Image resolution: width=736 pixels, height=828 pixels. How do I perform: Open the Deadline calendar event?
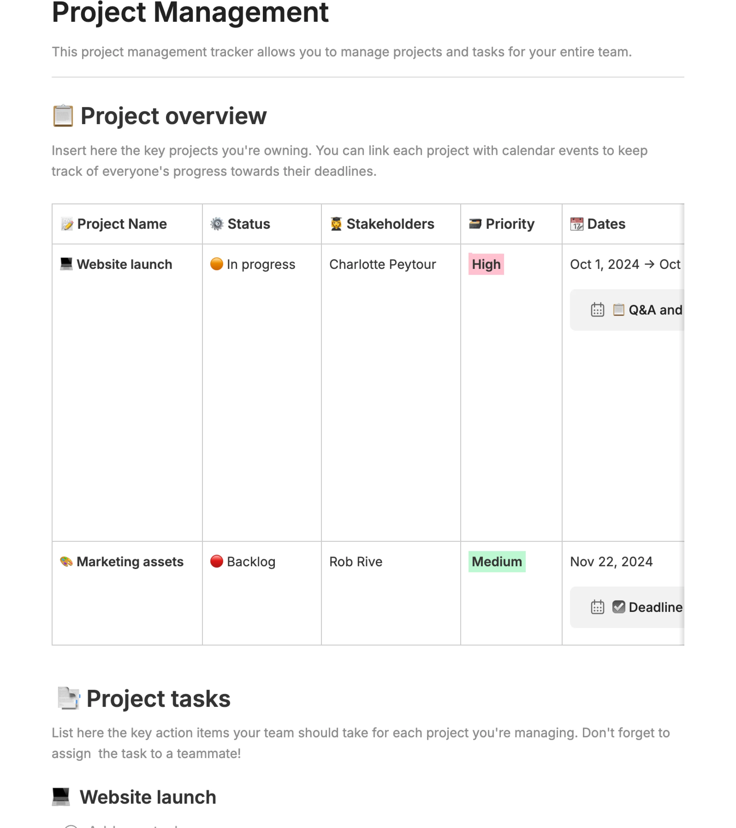pyautogui.click(x=655, y=607)
